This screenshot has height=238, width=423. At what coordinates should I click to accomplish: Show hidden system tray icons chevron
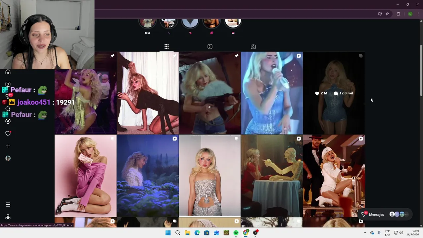click(x=365, y=233)
